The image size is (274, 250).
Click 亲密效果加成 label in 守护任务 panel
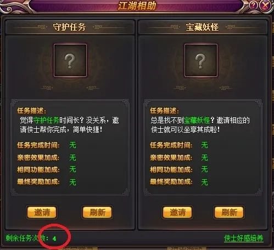(38, 157)
